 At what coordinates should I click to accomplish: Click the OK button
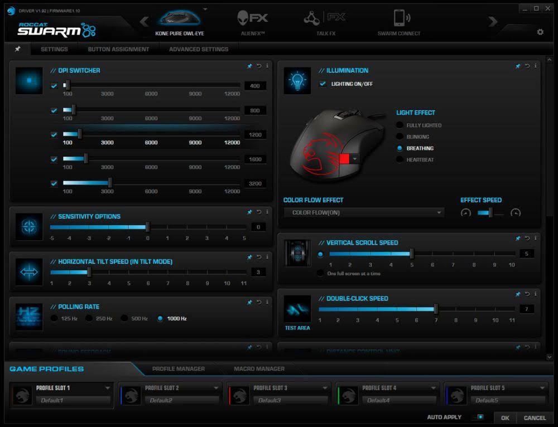click(x=505, y=418)
